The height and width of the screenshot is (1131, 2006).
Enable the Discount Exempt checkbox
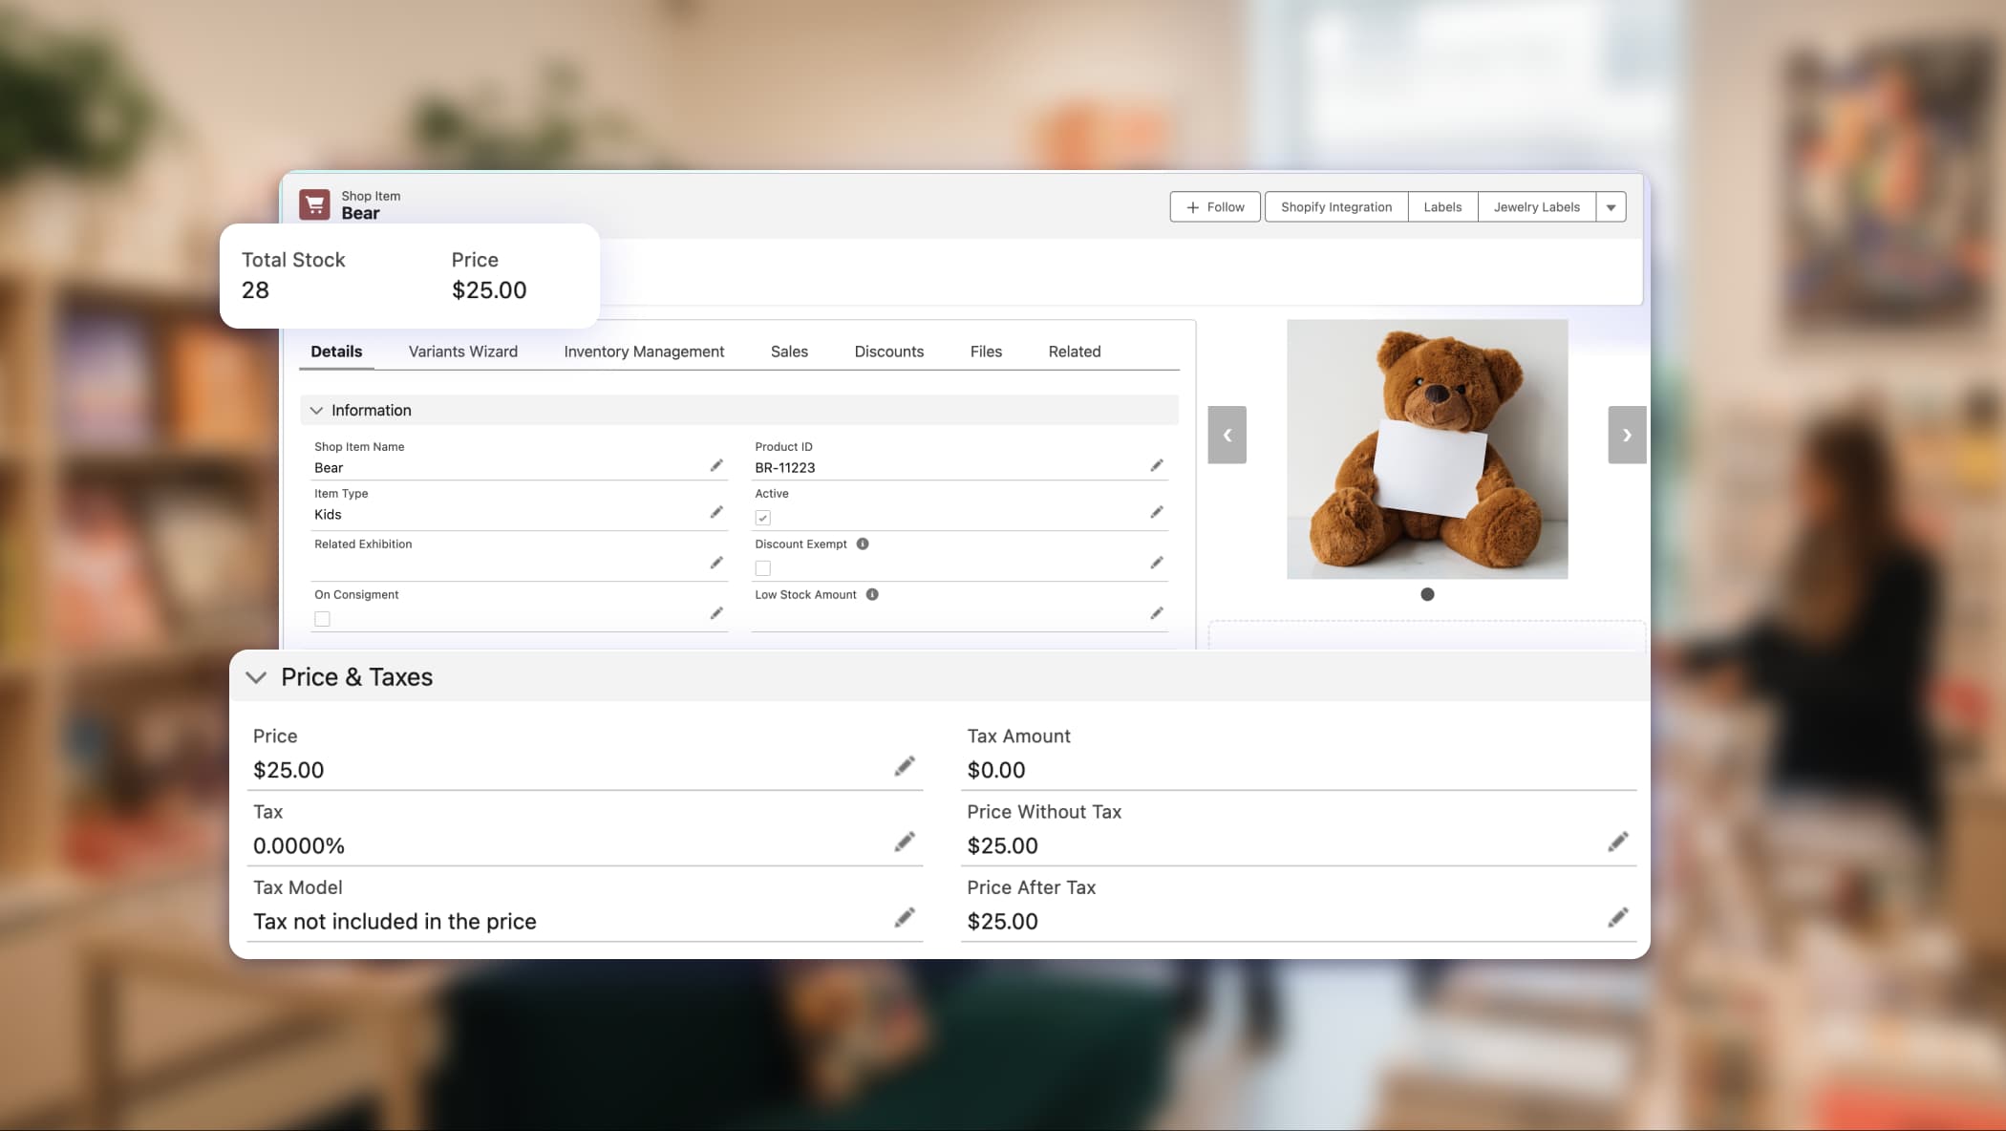click(x=762, y=567)
